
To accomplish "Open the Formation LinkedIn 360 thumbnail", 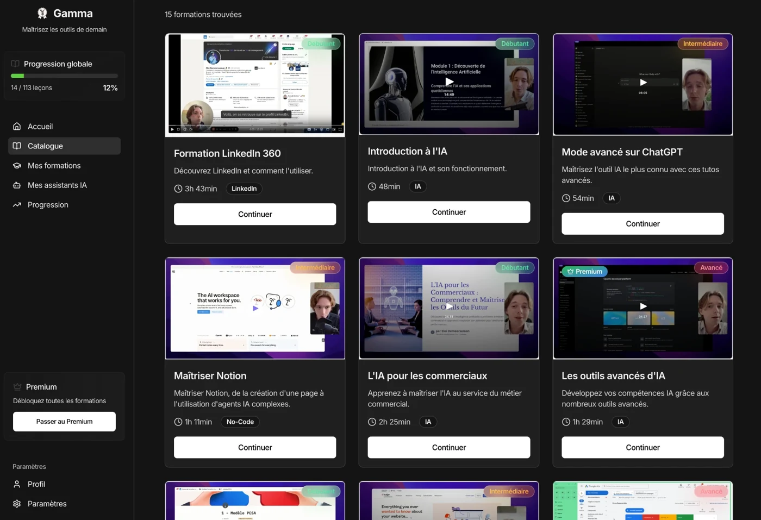I will click(x=255, y=85).
